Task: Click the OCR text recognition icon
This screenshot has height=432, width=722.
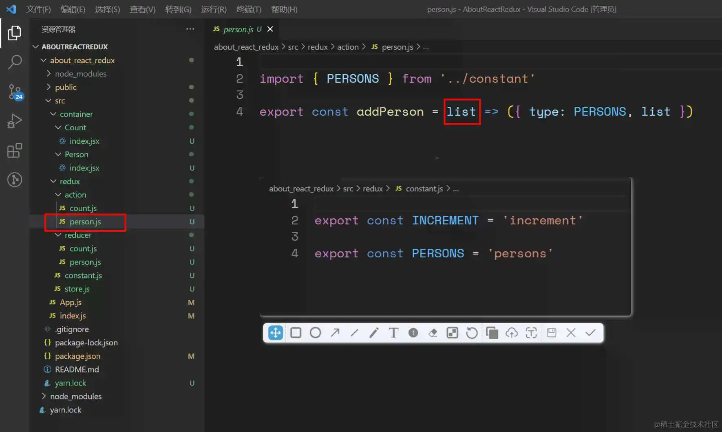Action: pyautogui.click(x=531, y=333)
